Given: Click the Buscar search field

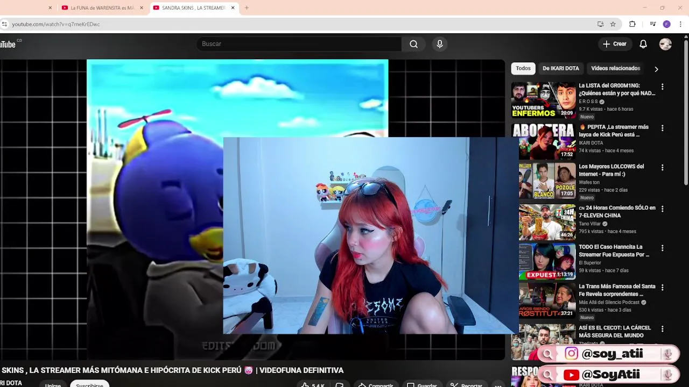Looking at the screenshot, I should [299, 44].
